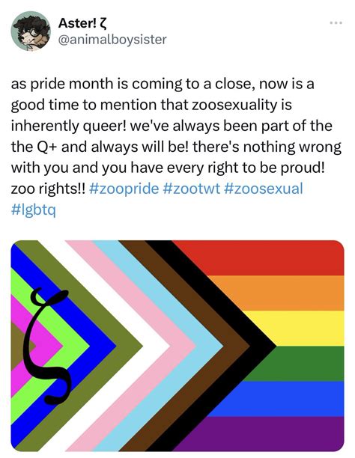Open the #zoosexual hashtag
The width and height of the screenshot is (355, 458).
[263, 189]
